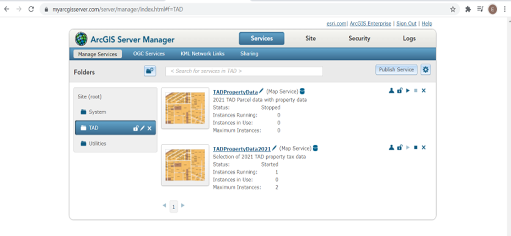Screen dimensions: 511x236
Task: Switch to the Services tab
Action: [262, 39]
